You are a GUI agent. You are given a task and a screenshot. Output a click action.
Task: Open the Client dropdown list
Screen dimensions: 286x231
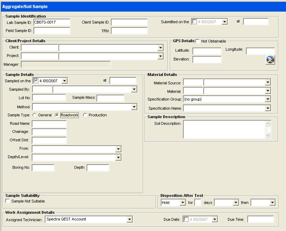pyautogui.click(x=160, y=48)
